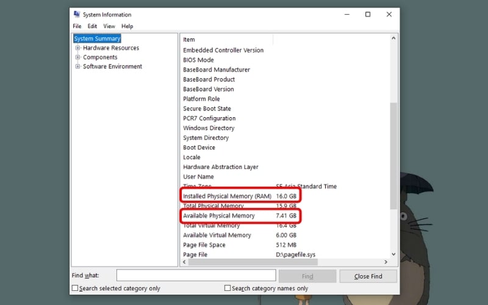Select the Boot Device row

click(285, 148)
